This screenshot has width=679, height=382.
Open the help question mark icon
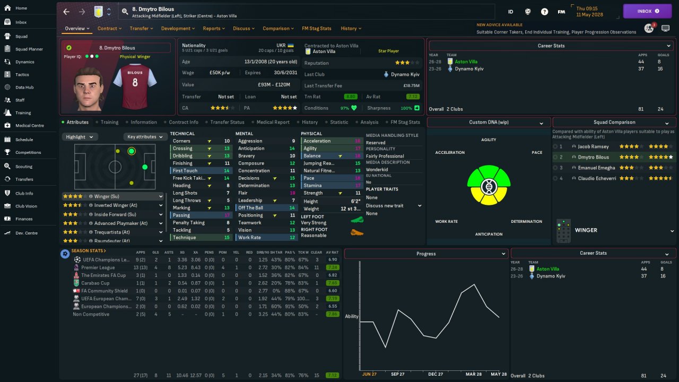(544, 12)
